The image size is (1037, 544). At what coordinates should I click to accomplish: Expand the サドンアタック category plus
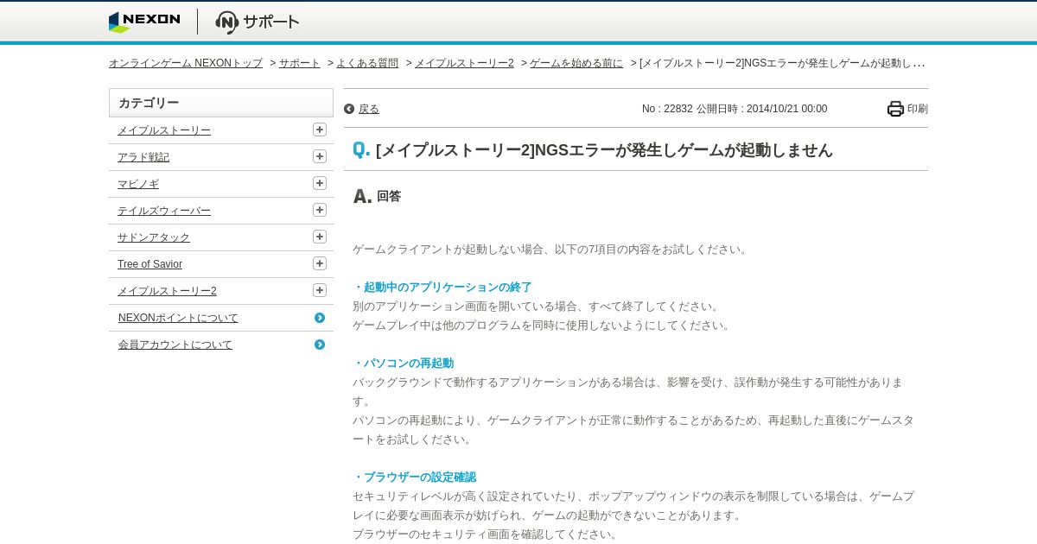(x=320, y=237)
